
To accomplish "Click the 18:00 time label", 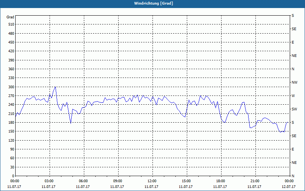I will coord(221,181).
